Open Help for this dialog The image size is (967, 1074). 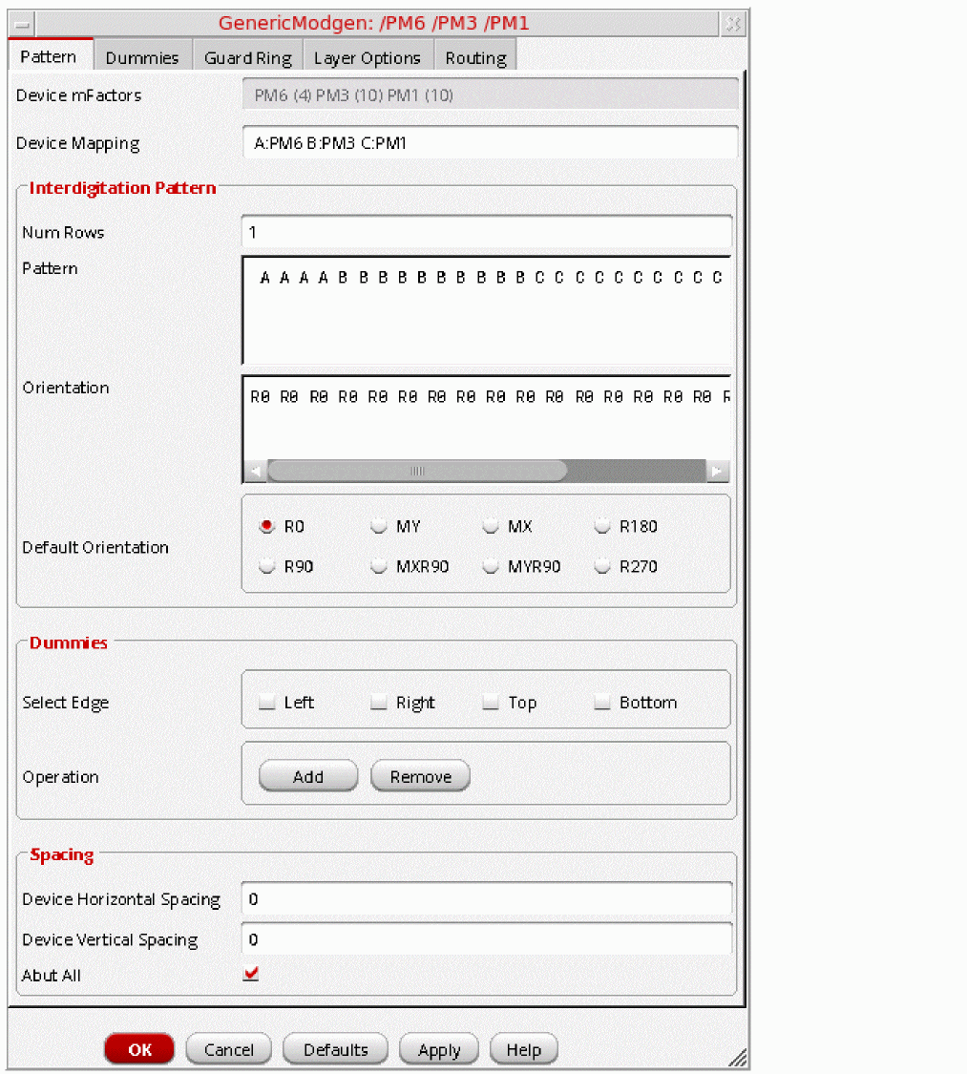[x=524, y=1049]
